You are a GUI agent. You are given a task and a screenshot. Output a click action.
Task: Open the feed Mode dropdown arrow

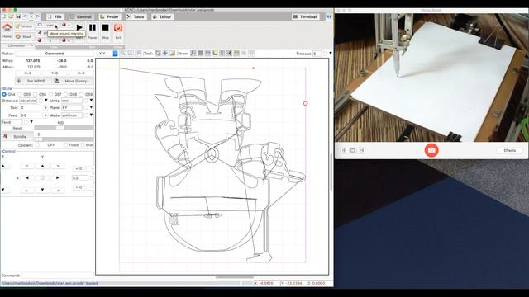click(x=91, y=115)
